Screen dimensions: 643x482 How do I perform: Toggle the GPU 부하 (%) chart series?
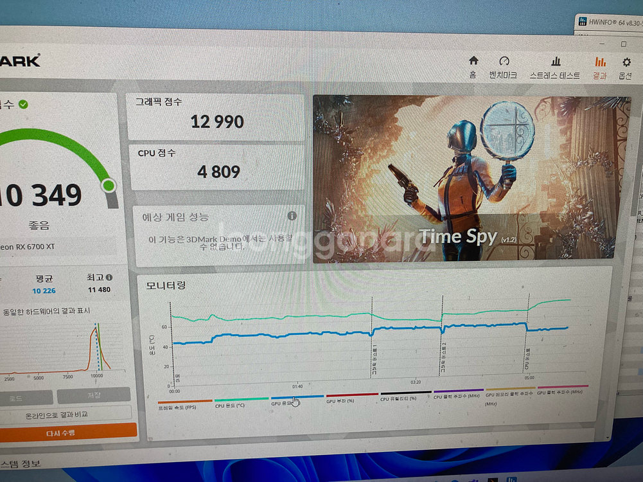[351, 398]
